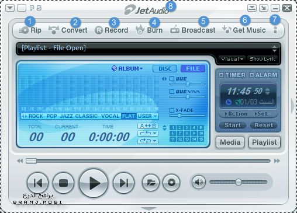Toggle the ALARM checkbox
Viewport: 297px width, 213px height.
251,75
